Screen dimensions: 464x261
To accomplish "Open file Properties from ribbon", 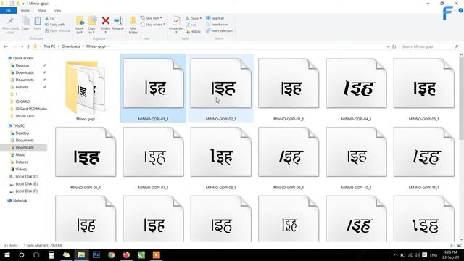I will (176, 24).
